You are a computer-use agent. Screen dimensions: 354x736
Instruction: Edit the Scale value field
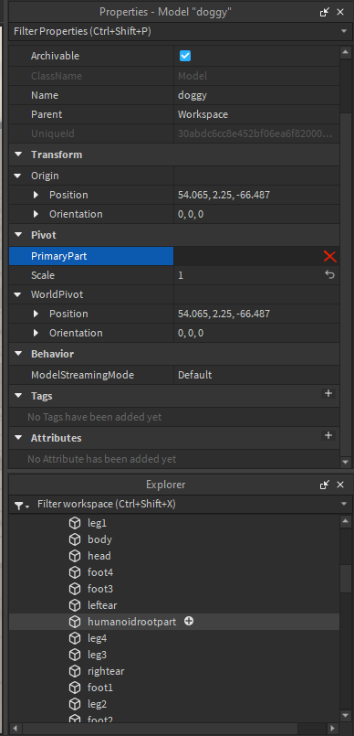click(x=248, y=275)
